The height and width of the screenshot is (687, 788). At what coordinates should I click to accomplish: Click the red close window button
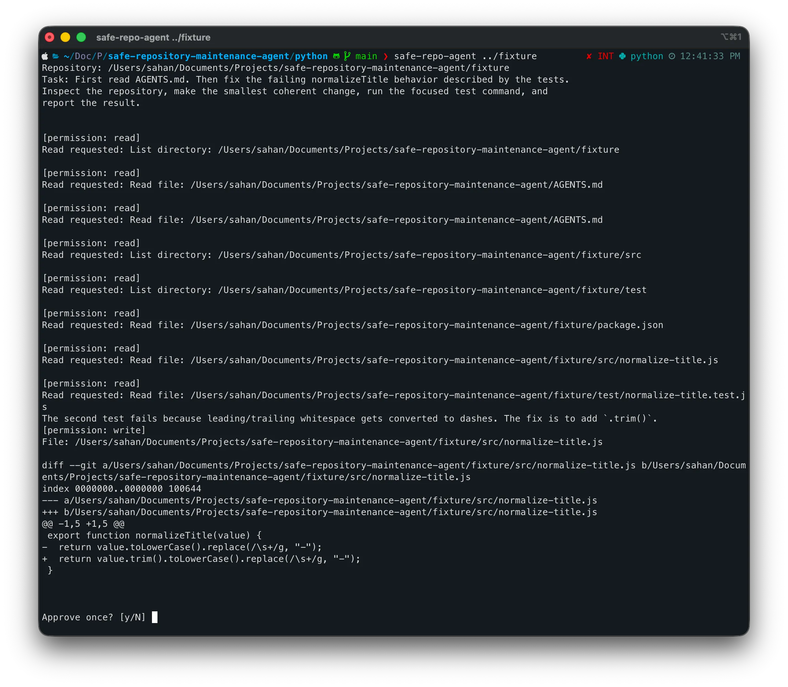(50, 37)
